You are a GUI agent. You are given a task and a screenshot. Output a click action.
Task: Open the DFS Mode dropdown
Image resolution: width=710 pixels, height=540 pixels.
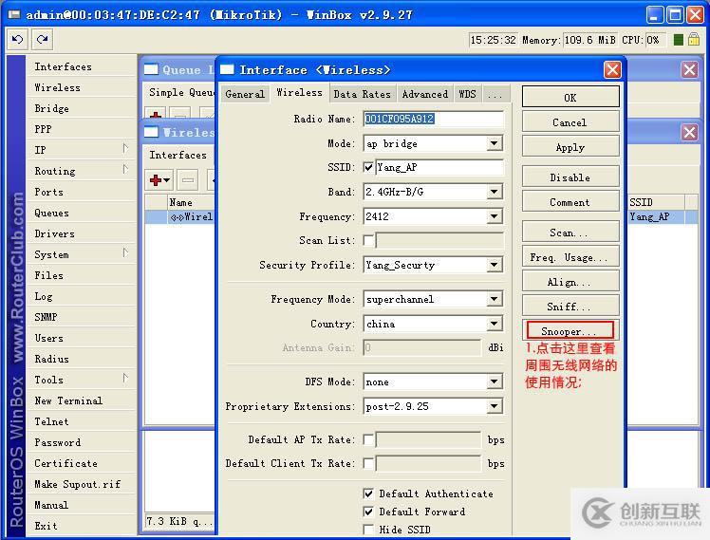coord(495,382)
